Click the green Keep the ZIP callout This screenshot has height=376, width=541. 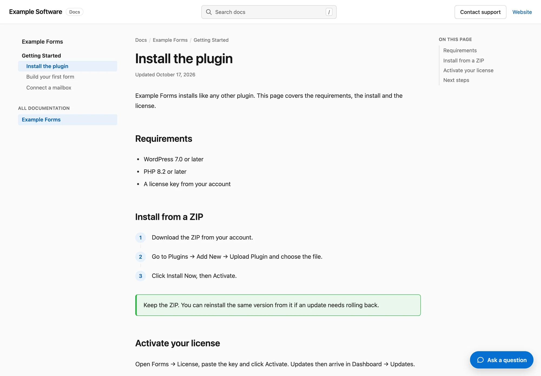pos(278,305)
